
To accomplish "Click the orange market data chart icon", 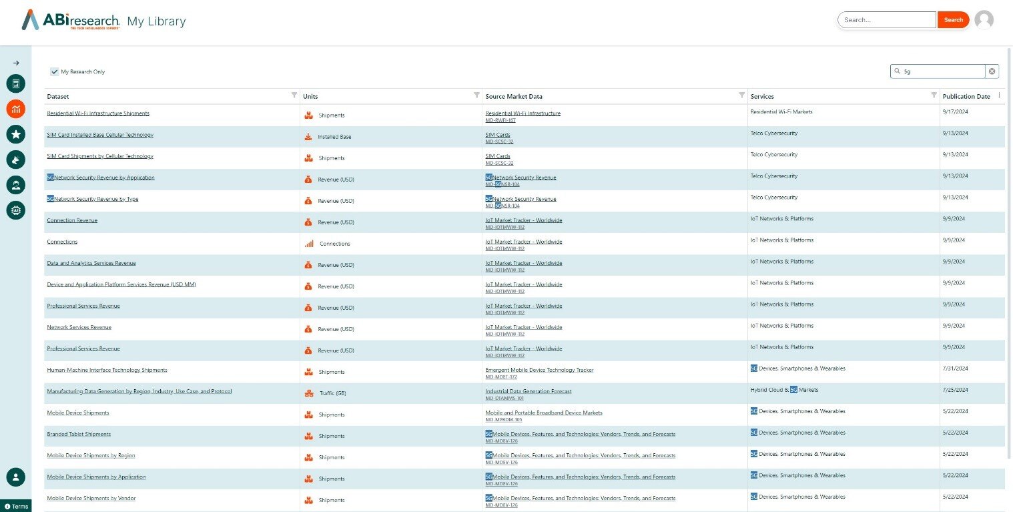I will [x=15, y=109].
